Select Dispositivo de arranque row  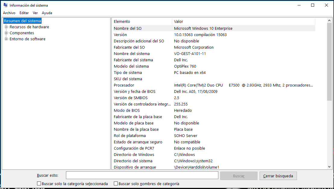pos(214,167)
